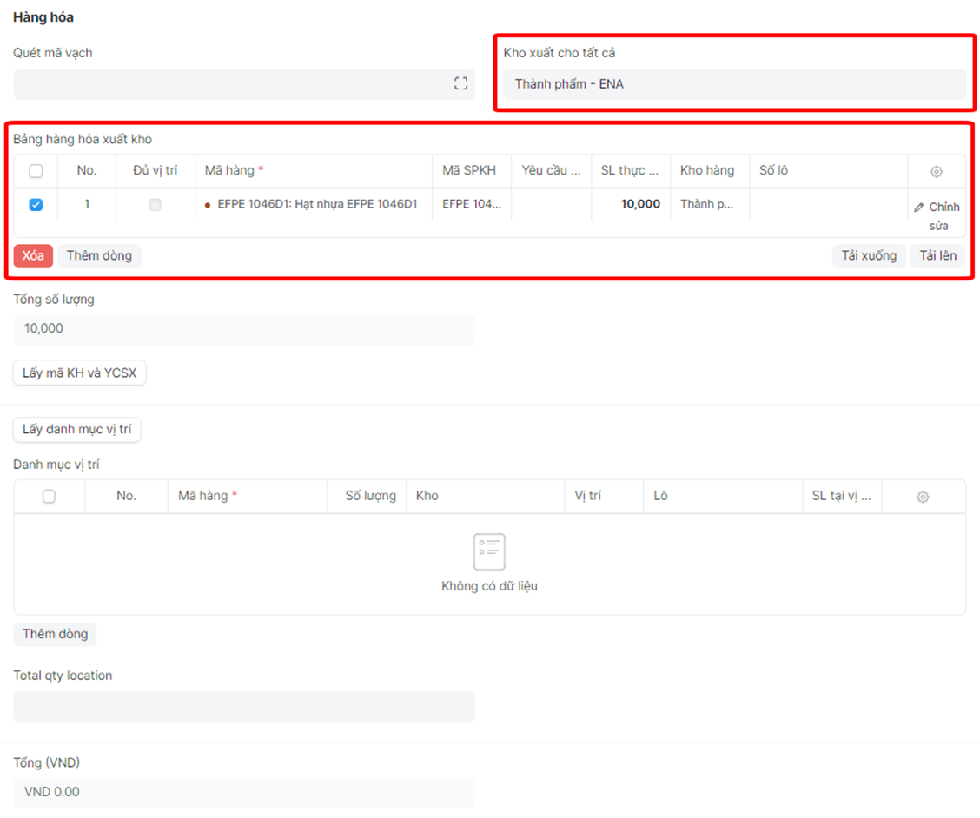Toggle Đủ vị trí checkbox in row 1

(x=155, y=205)
